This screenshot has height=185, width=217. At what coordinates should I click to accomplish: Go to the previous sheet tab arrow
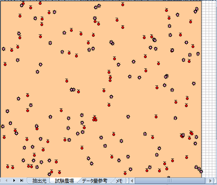click(6, 180)
